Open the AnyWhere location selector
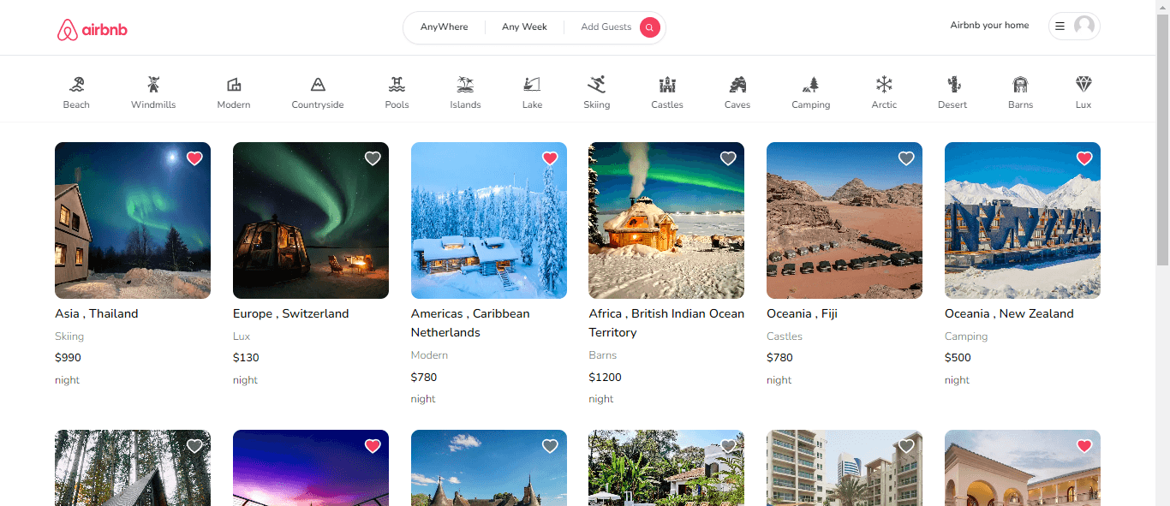 444,27
